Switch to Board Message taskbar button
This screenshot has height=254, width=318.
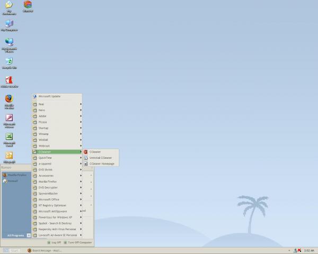45,251
